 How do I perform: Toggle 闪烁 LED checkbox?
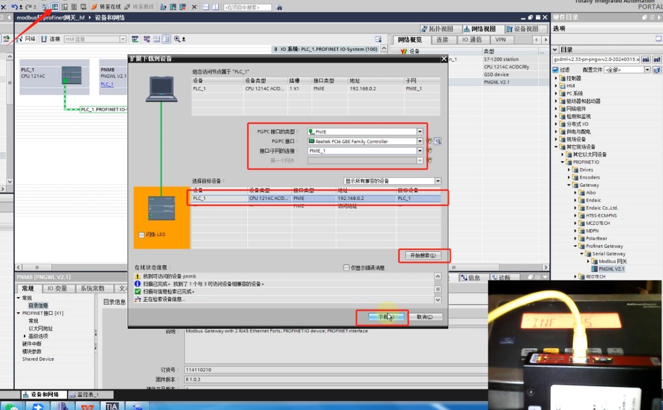142,235
